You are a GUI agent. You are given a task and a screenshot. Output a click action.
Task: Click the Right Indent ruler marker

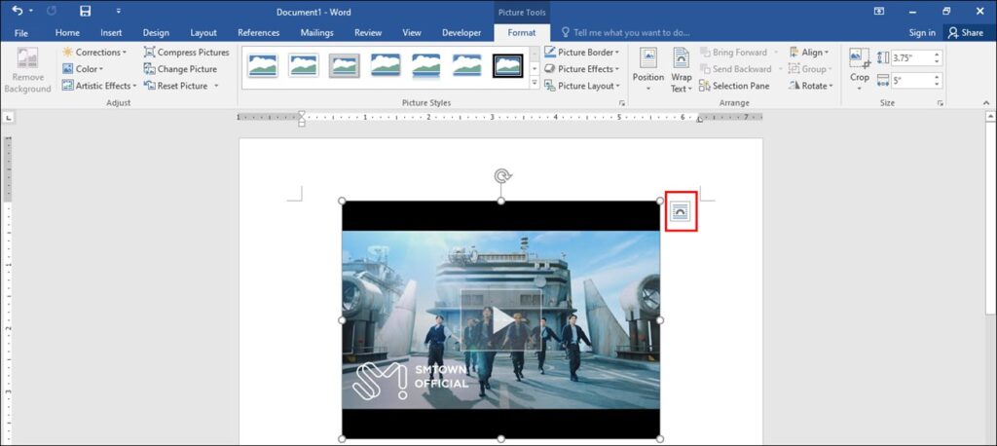(699, 120)
